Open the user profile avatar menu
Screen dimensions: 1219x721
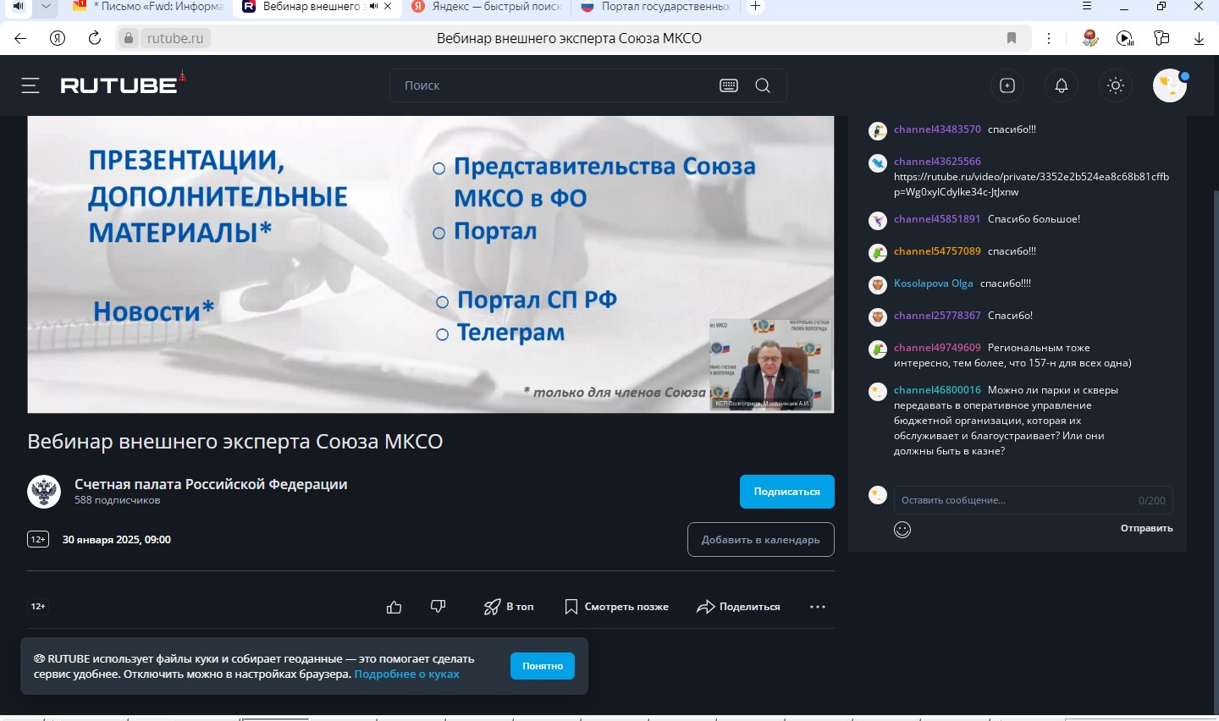click(x=1170, y=85)
